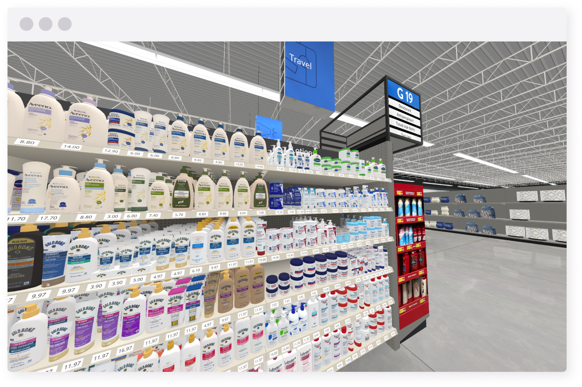The image size is (582, 387).
Task: Click the 17.70 price tag
Action: pyautogui.click(x=49, y=218)
